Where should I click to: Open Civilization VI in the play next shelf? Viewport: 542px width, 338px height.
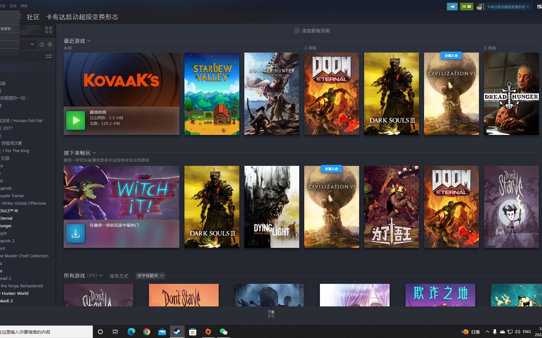point(332,207)
